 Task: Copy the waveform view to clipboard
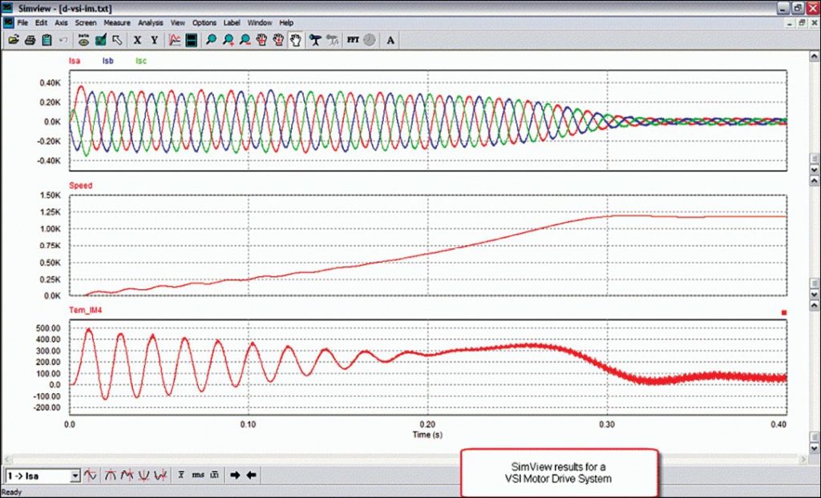(x=47, y=39)
